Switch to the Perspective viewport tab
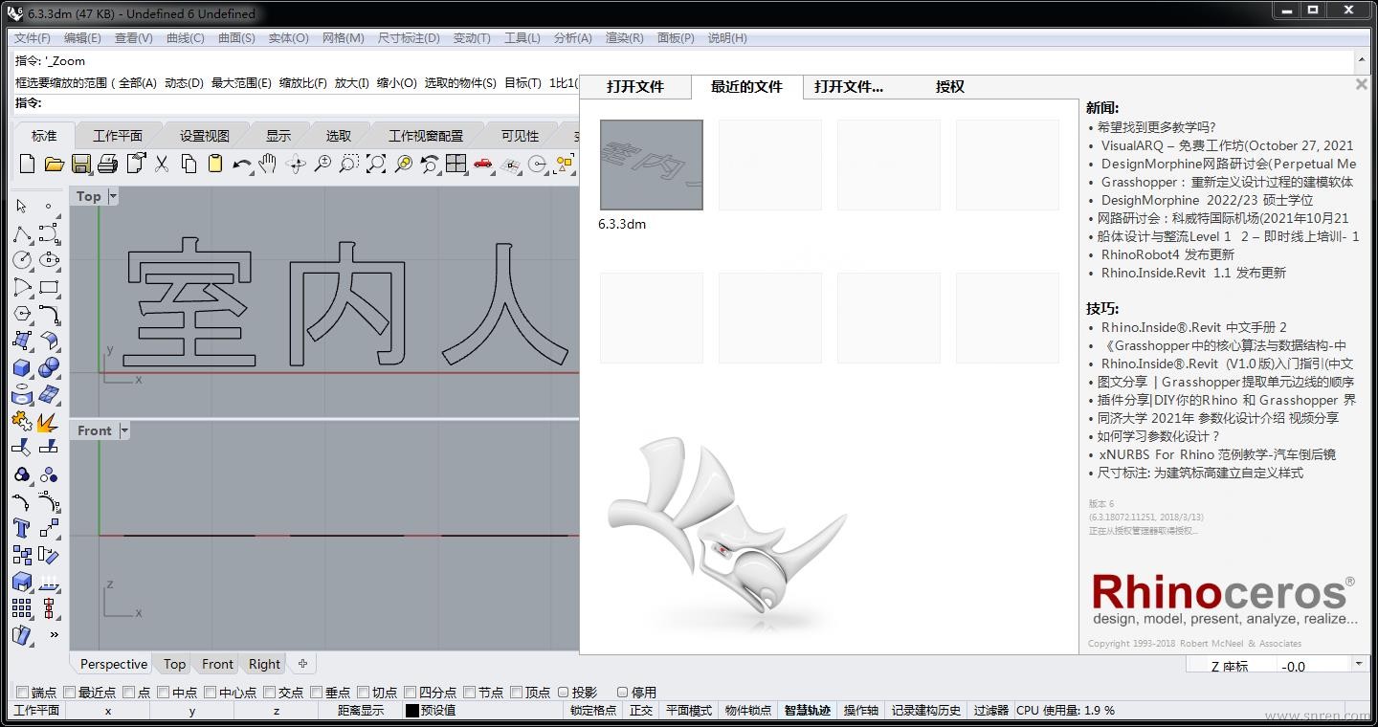The height and width of the screenshot is (727, 1378). tap(114, 664)
